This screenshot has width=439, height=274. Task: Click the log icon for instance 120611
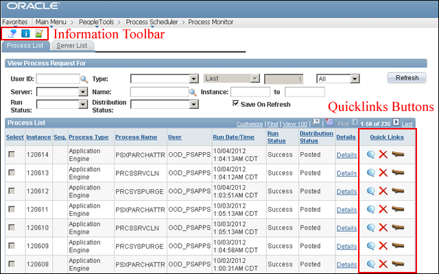[398, 209]
